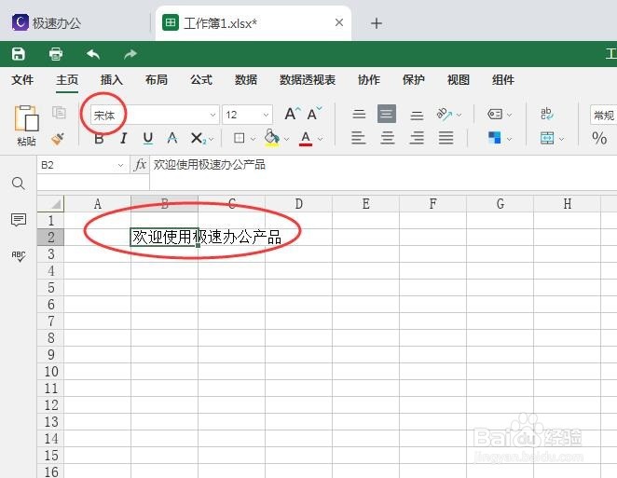Click the search magnifier in sidebar
This screenshot has width=617, height=478.
coord(18,184)
